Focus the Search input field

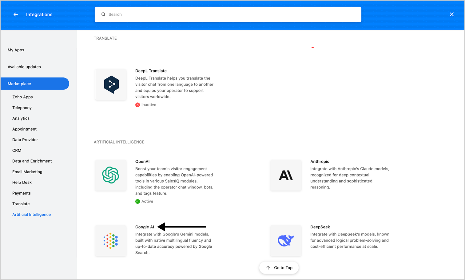[x=228, y=14]
